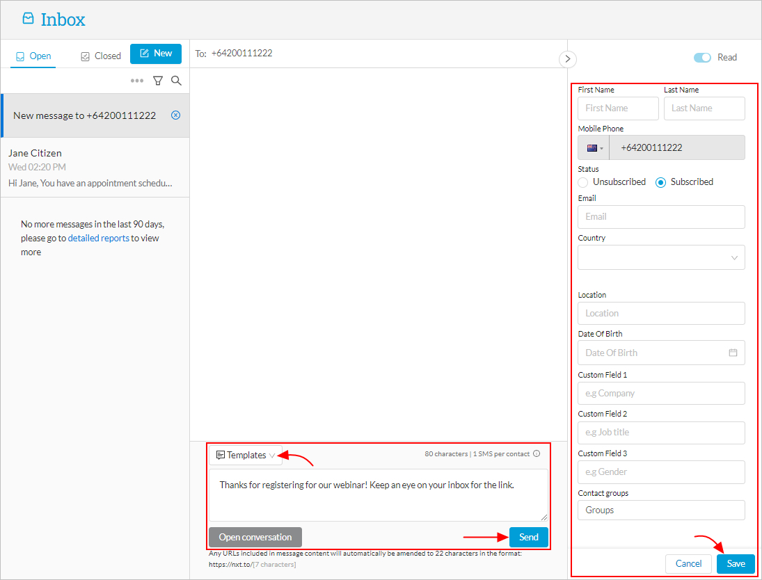The width and height of the screenshot is (762, 580).
Task: Start a New message
Action: coord(155,54)
